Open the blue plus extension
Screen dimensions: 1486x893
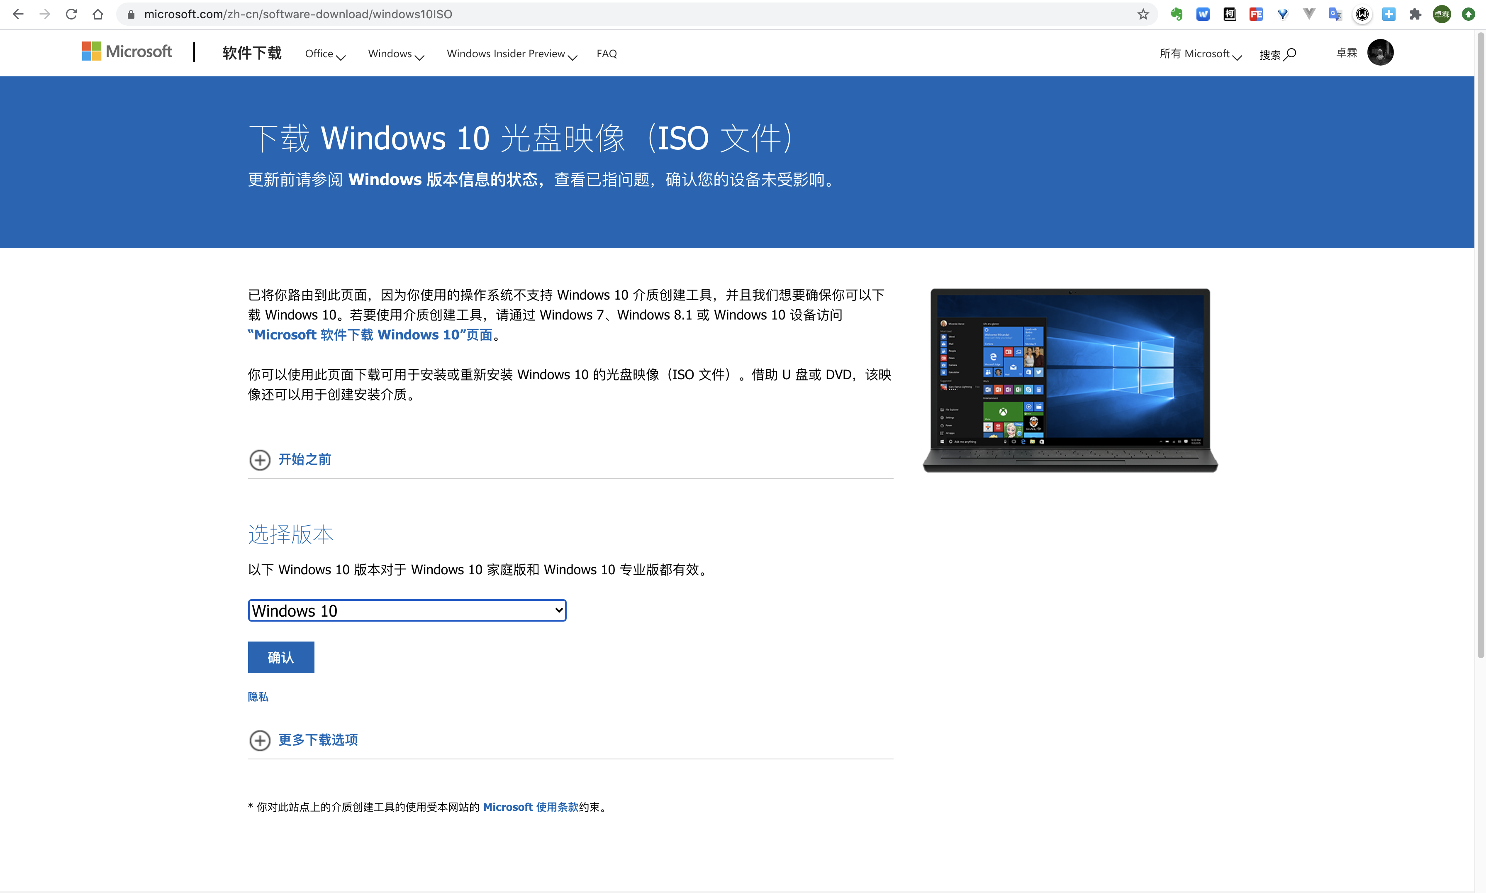tap(1389, 14)
